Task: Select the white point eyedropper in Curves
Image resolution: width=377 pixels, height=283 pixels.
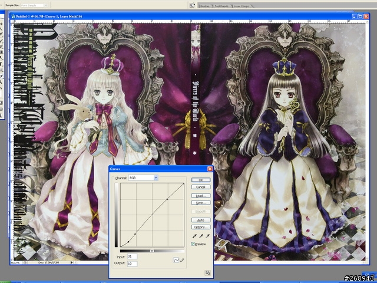Action: click(207, 236)
